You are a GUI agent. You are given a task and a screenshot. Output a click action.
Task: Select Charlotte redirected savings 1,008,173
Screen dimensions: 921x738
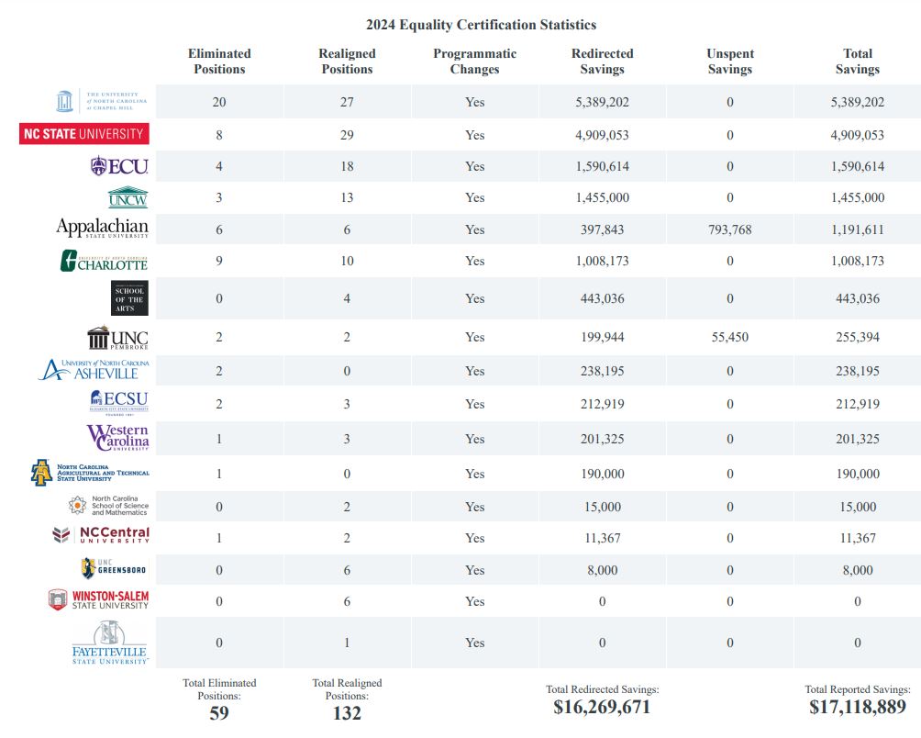pos(602,261)
